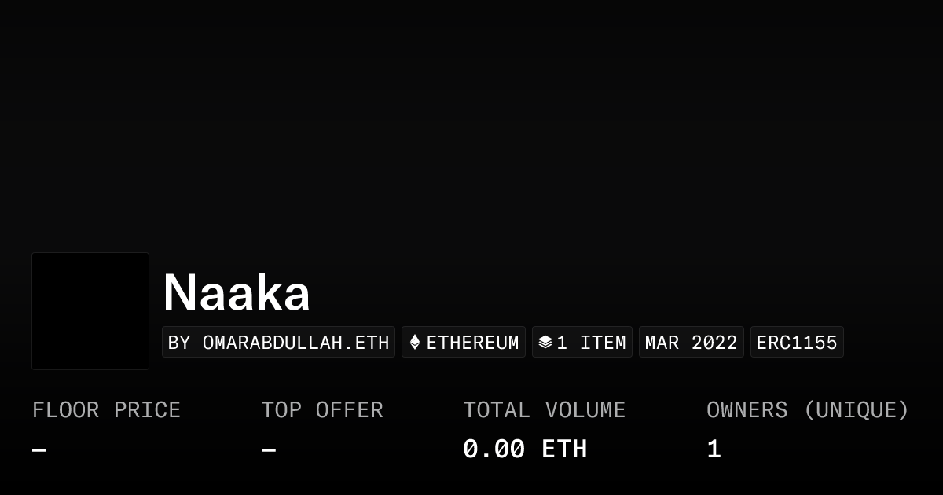Click the ETH unit beside volume amount
Viewport: 943px width, 495px height.
point(564,449)
